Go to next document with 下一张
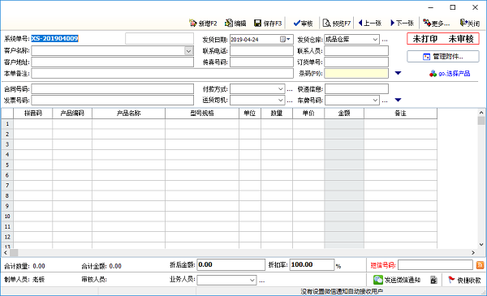 click(403, 23)
